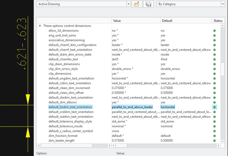Select default_diam_dim_arrow_state row
This screenshot has height=156, width=228.
(x=70, y=54)
